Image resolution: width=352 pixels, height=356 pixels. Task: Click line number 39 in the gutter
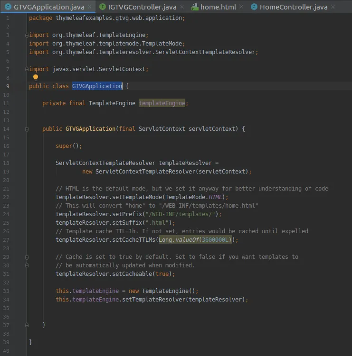pyautogui.click(x=6, y=342)
